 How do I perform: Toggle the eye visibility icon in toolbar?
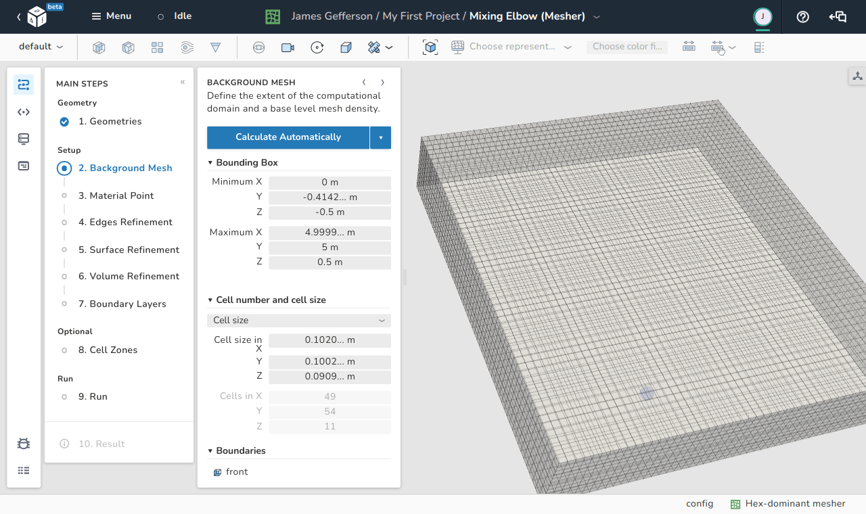[258, 47]
